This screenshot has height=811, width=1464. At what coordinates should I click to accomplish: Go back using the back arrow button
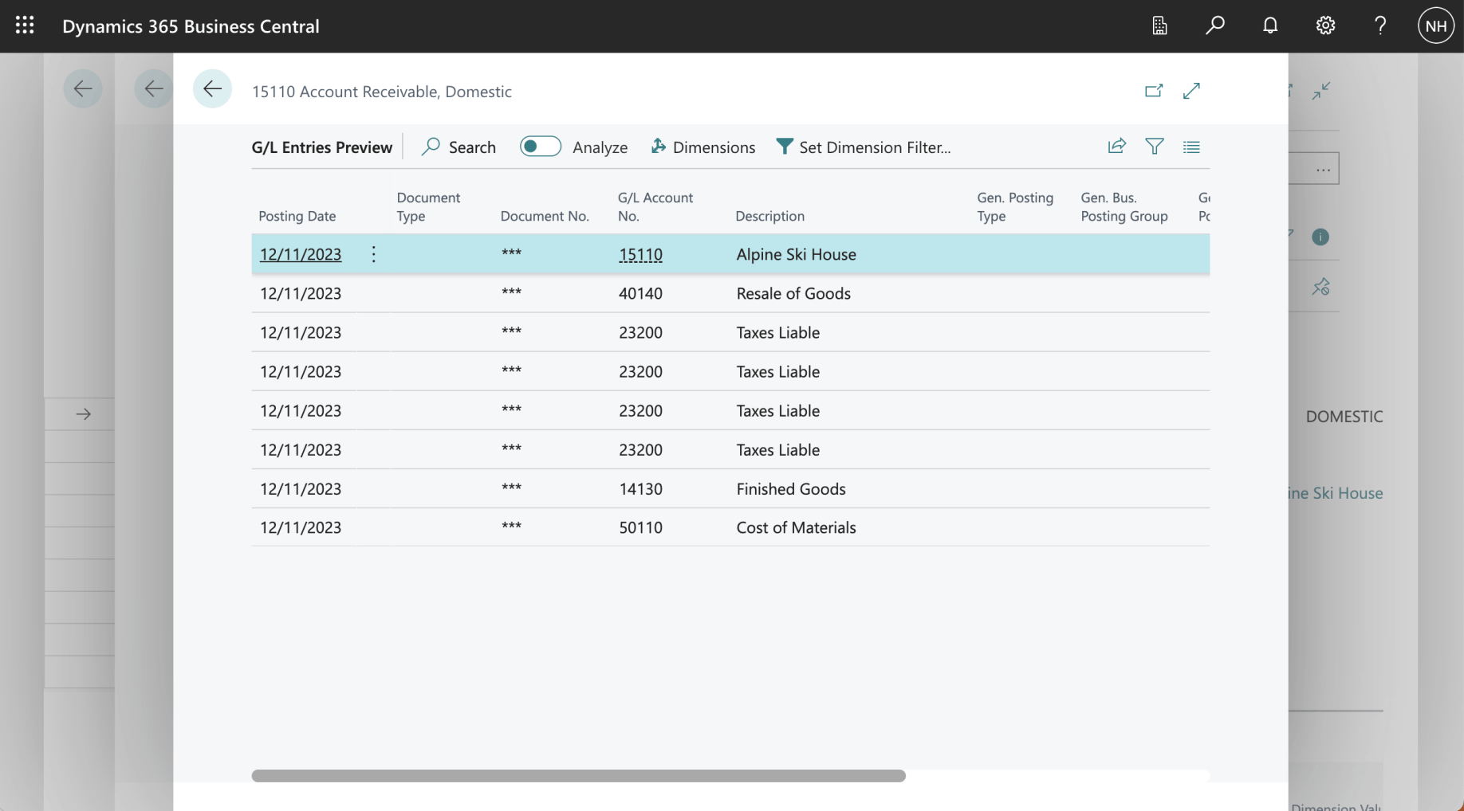[x=212, y=89]
